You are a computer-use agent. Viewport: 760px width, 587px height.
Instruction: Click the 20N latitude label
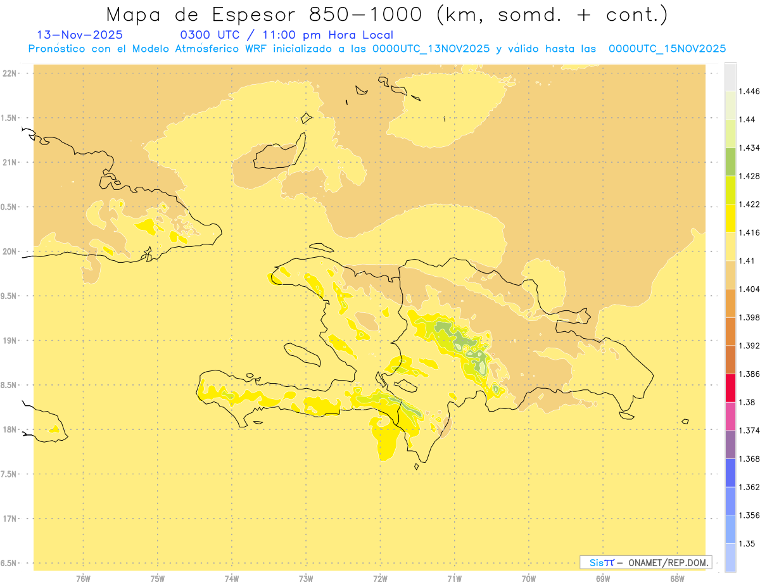pos(9,251)
